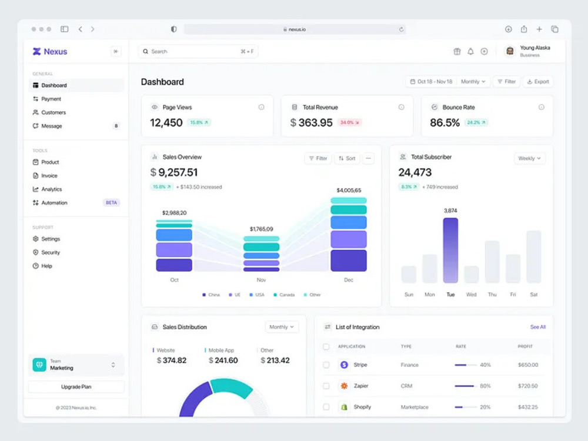588x441 pixels.
Task: Click the Zapier 80% rate bar
Action: point(466,386)
